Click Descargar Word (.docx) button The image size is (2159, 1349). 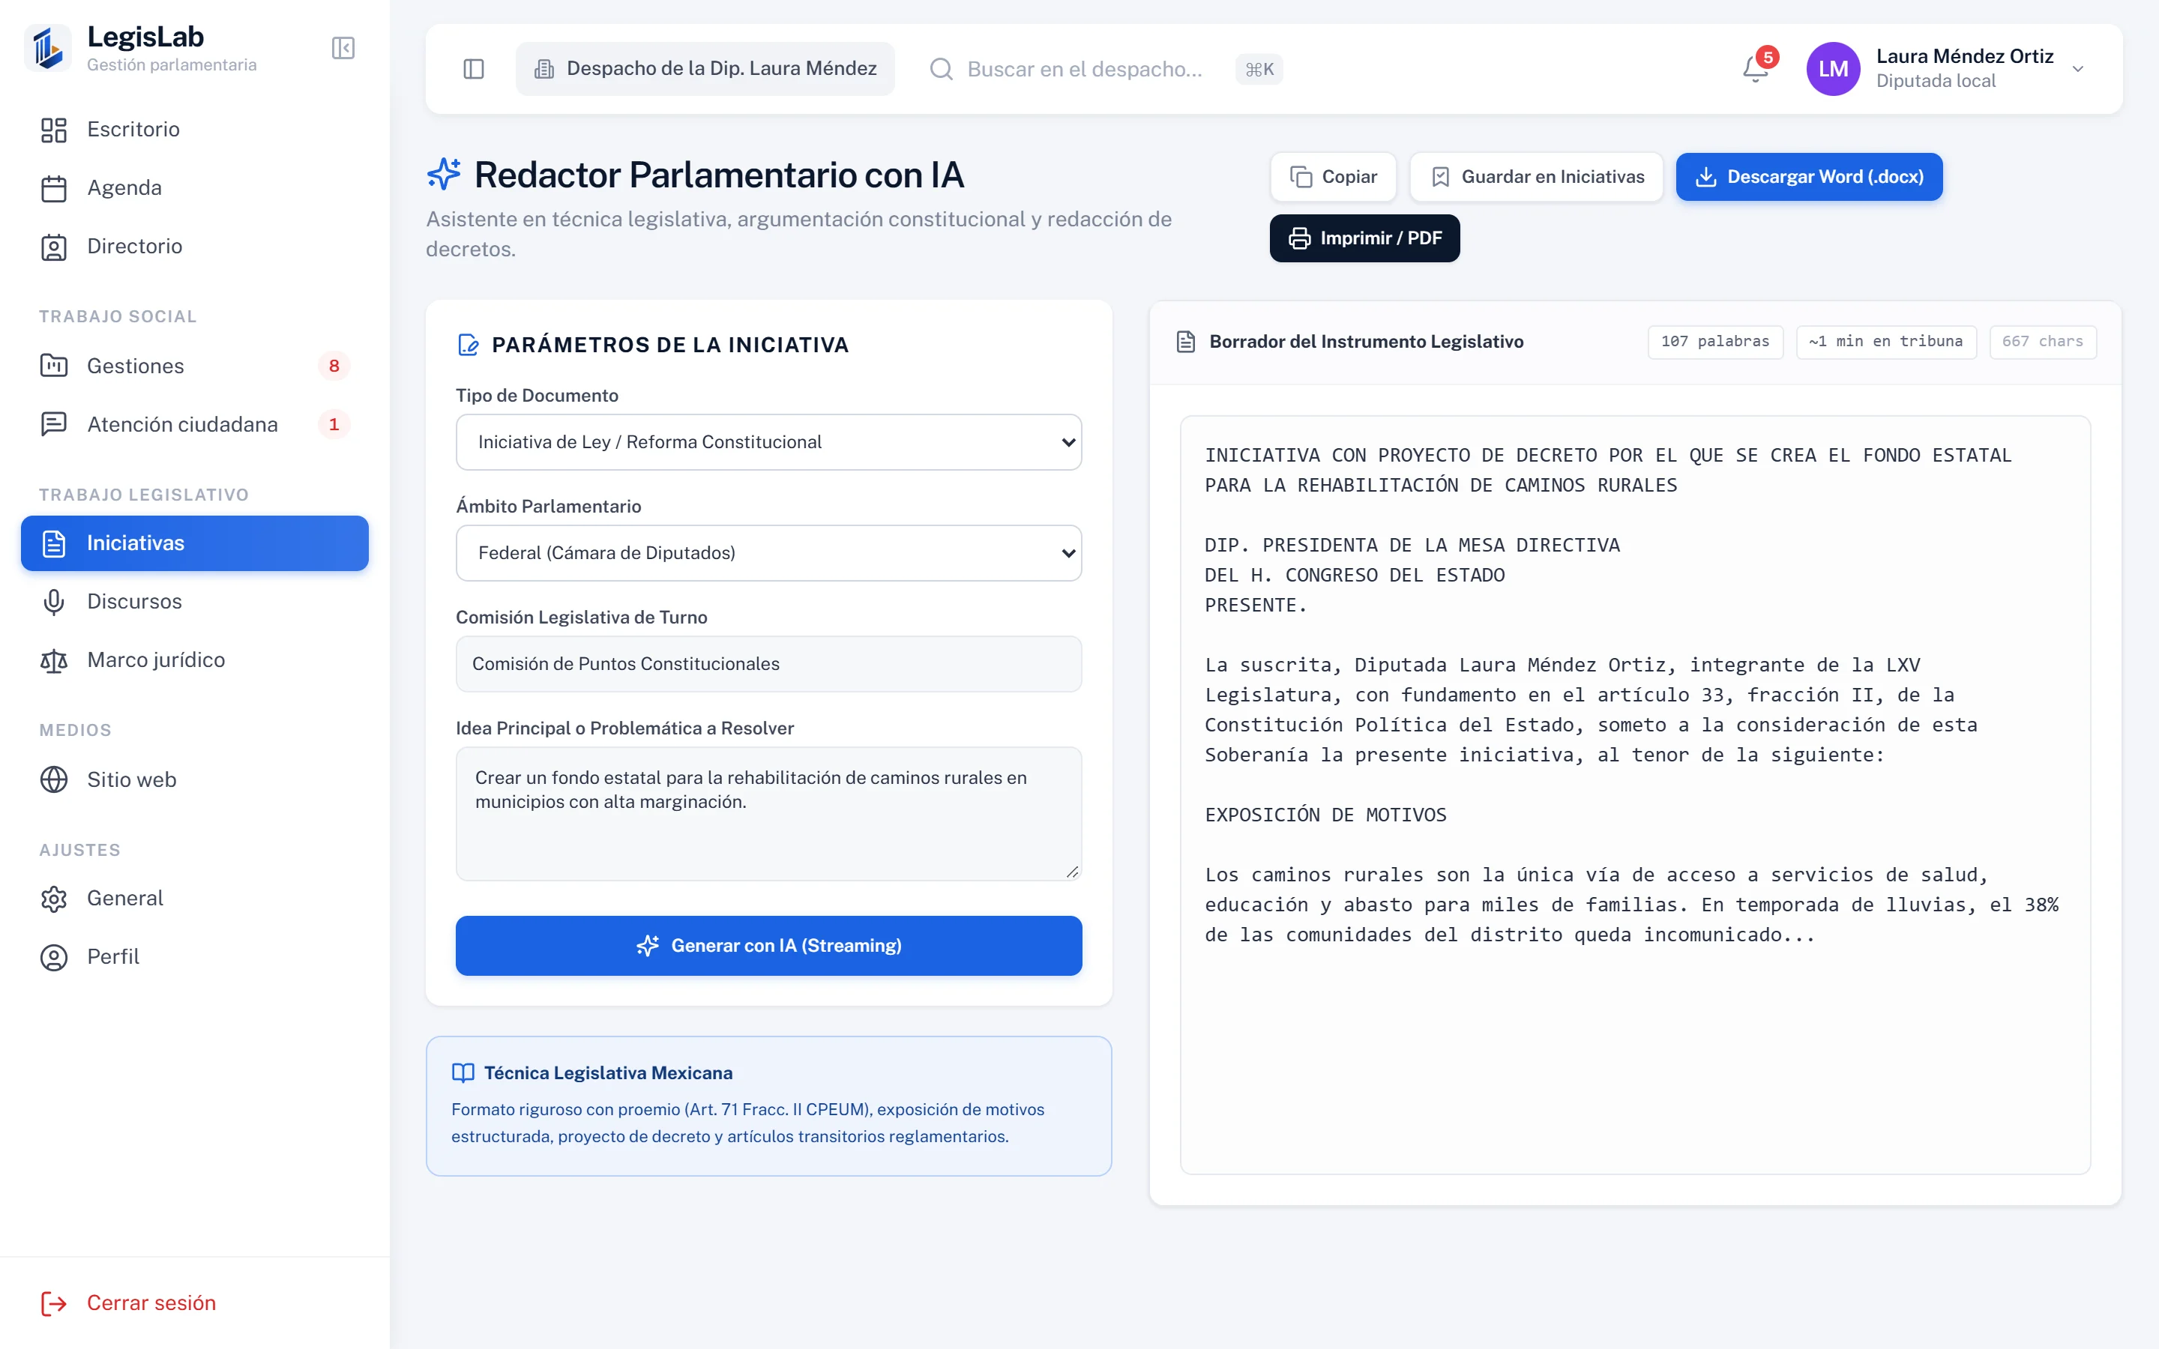pos(1809,177)
